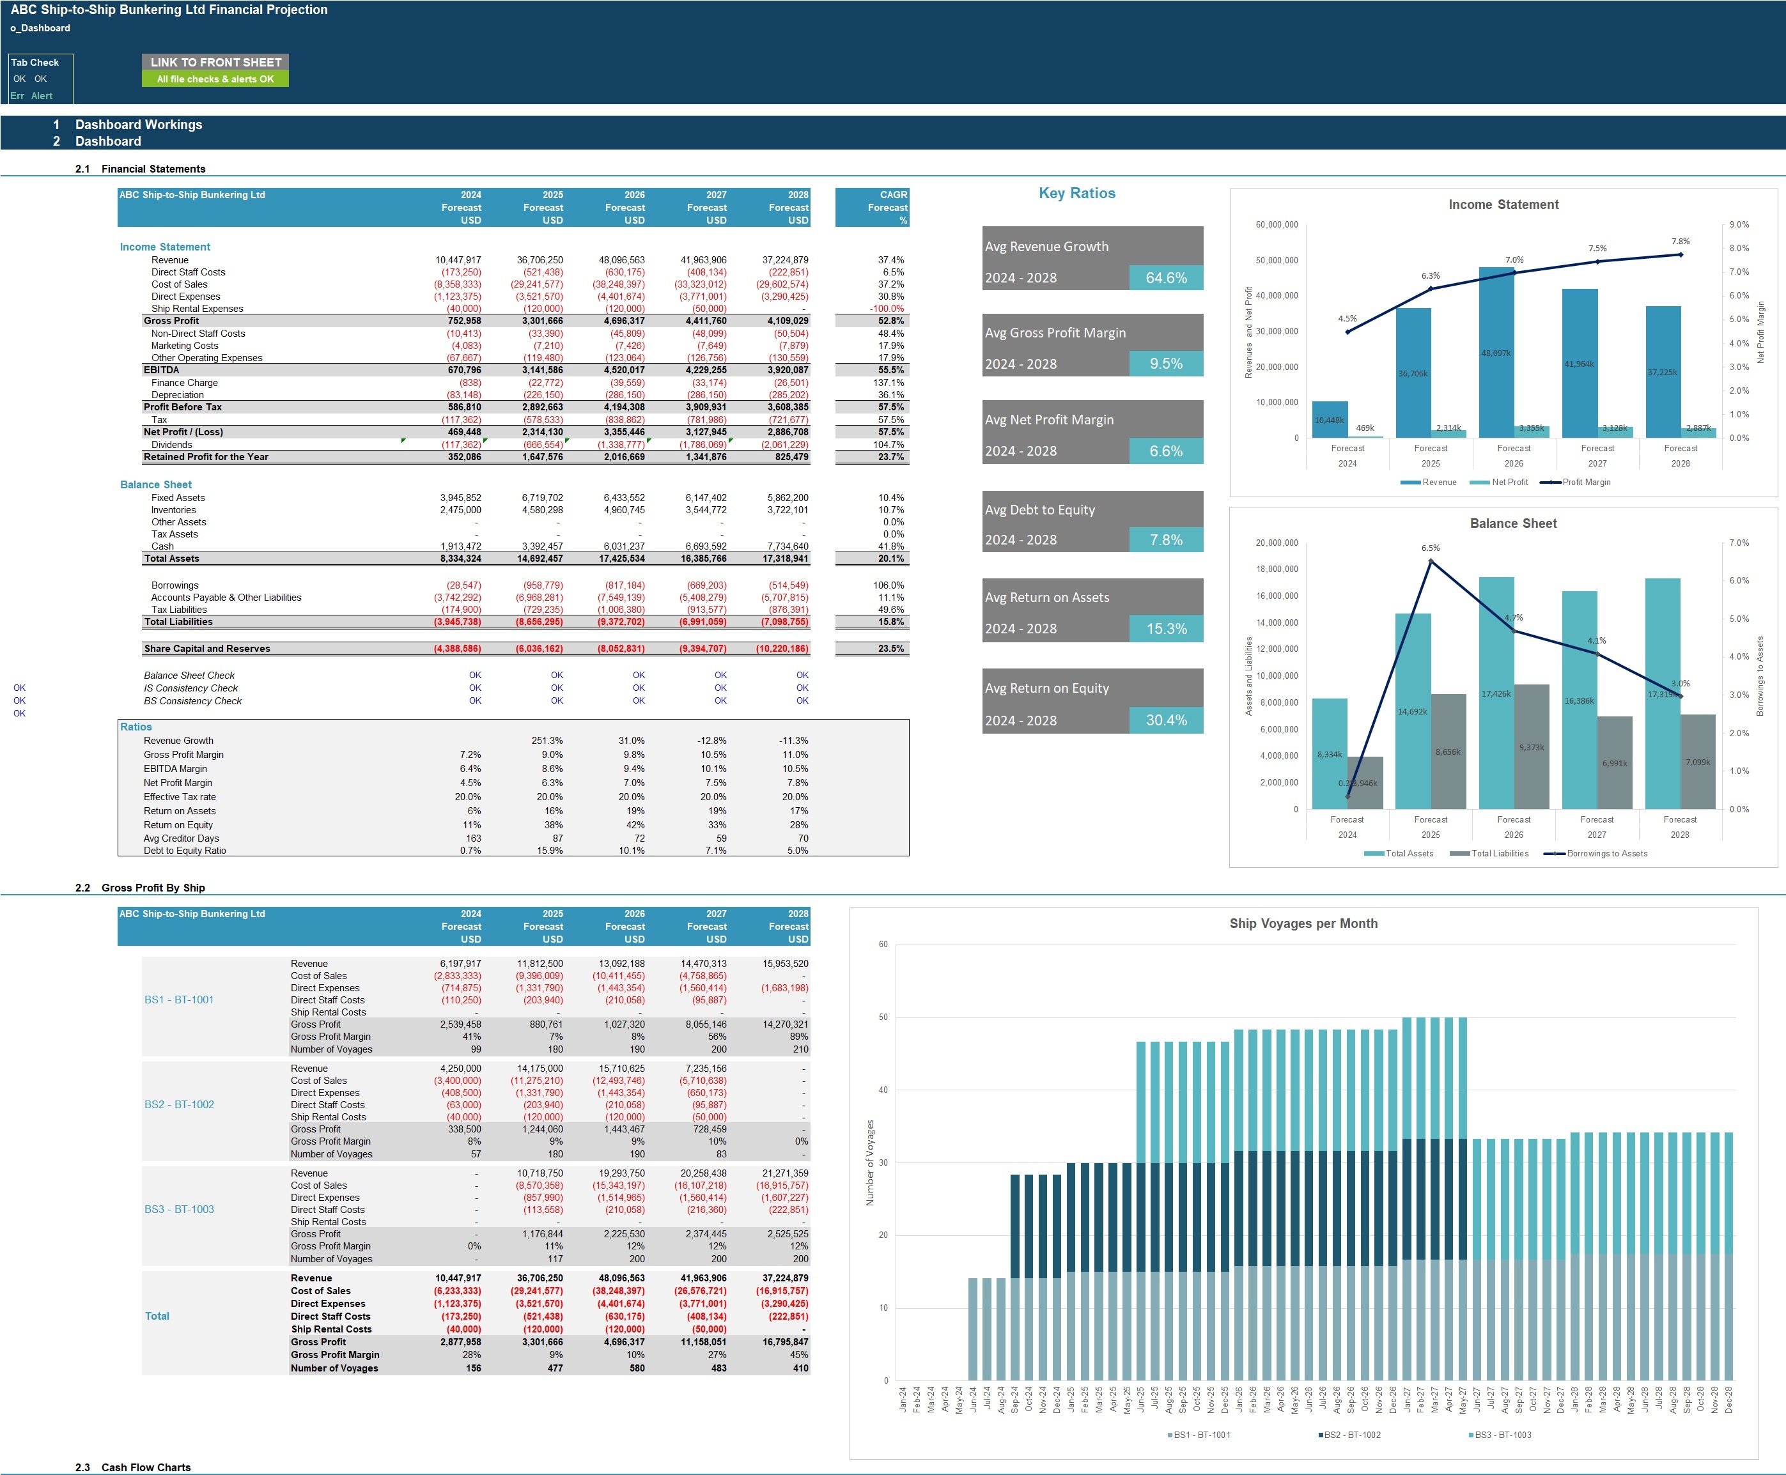Click the BS3 - BT-1003 ship label
1786x1475 pixels.
(x=178, y=1210)
